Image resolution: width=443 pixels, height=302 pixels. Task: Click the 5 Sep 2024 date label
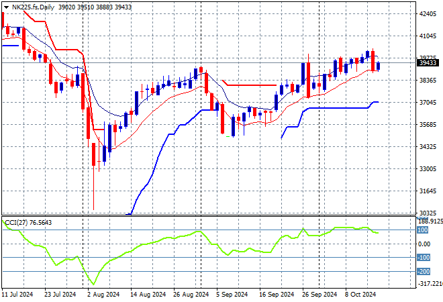coord(232,295)
